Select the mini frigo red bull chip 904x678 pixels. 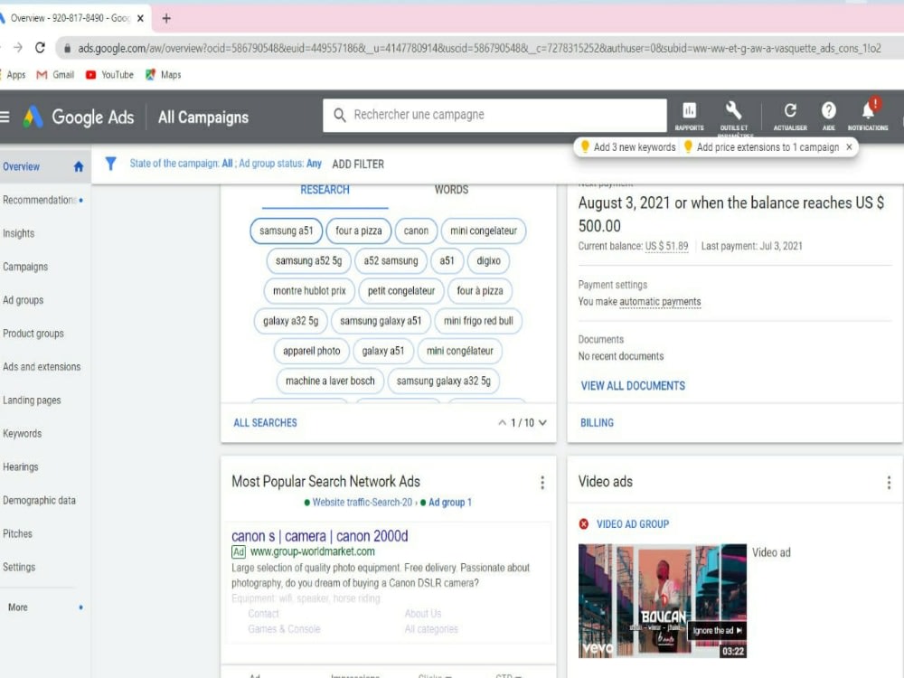tap(478, 321)
